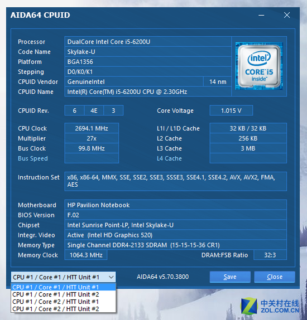Choose CPU #1 / Core #1 / HTT Unit #2
This screenshot has height=320, width=307.
tap(64, 294)
